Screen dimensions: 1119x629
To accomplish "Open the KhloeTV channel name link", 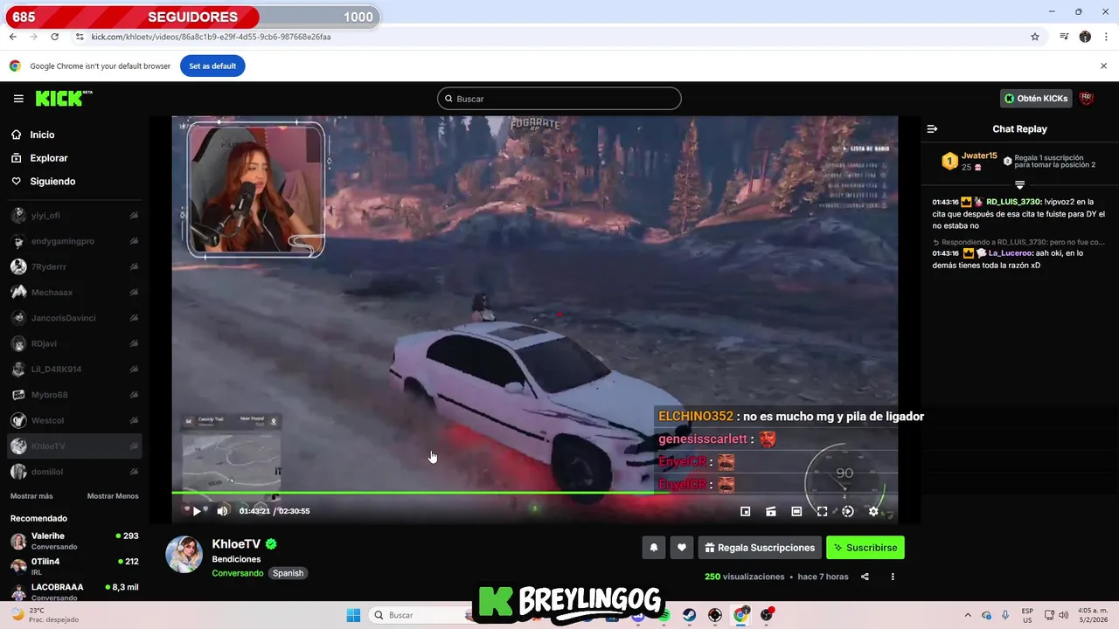I will click(236, 543).
